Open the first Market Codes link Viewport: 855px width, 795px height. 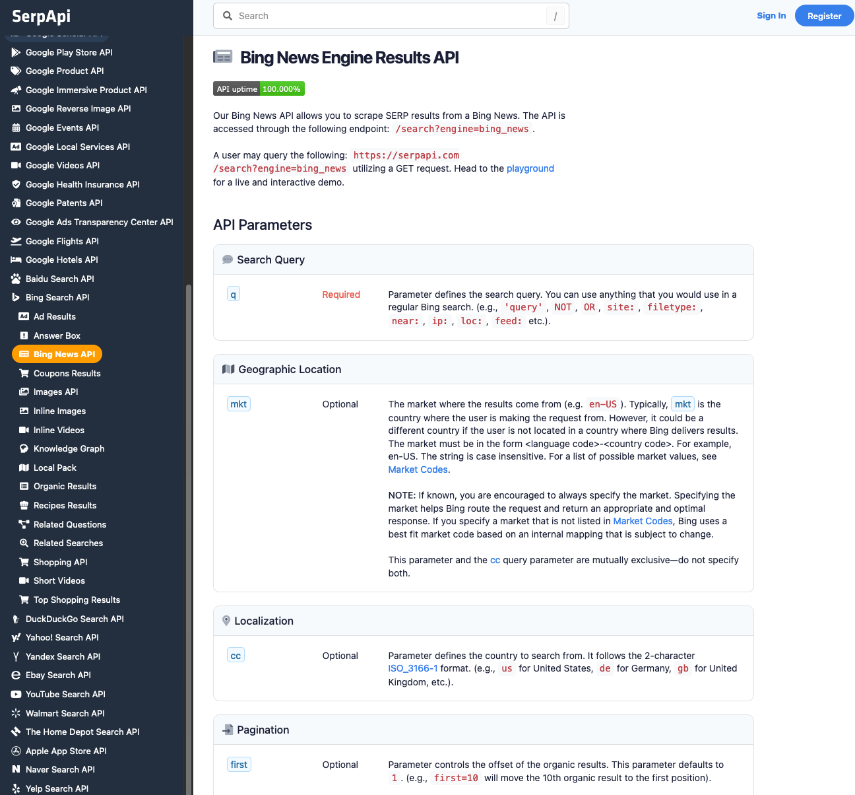[x=418, y=469]
